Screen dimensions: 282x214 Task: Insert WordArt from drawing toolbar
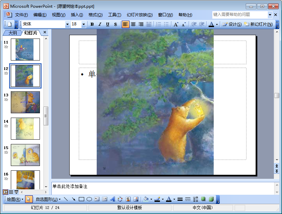(x=113, y=199)
